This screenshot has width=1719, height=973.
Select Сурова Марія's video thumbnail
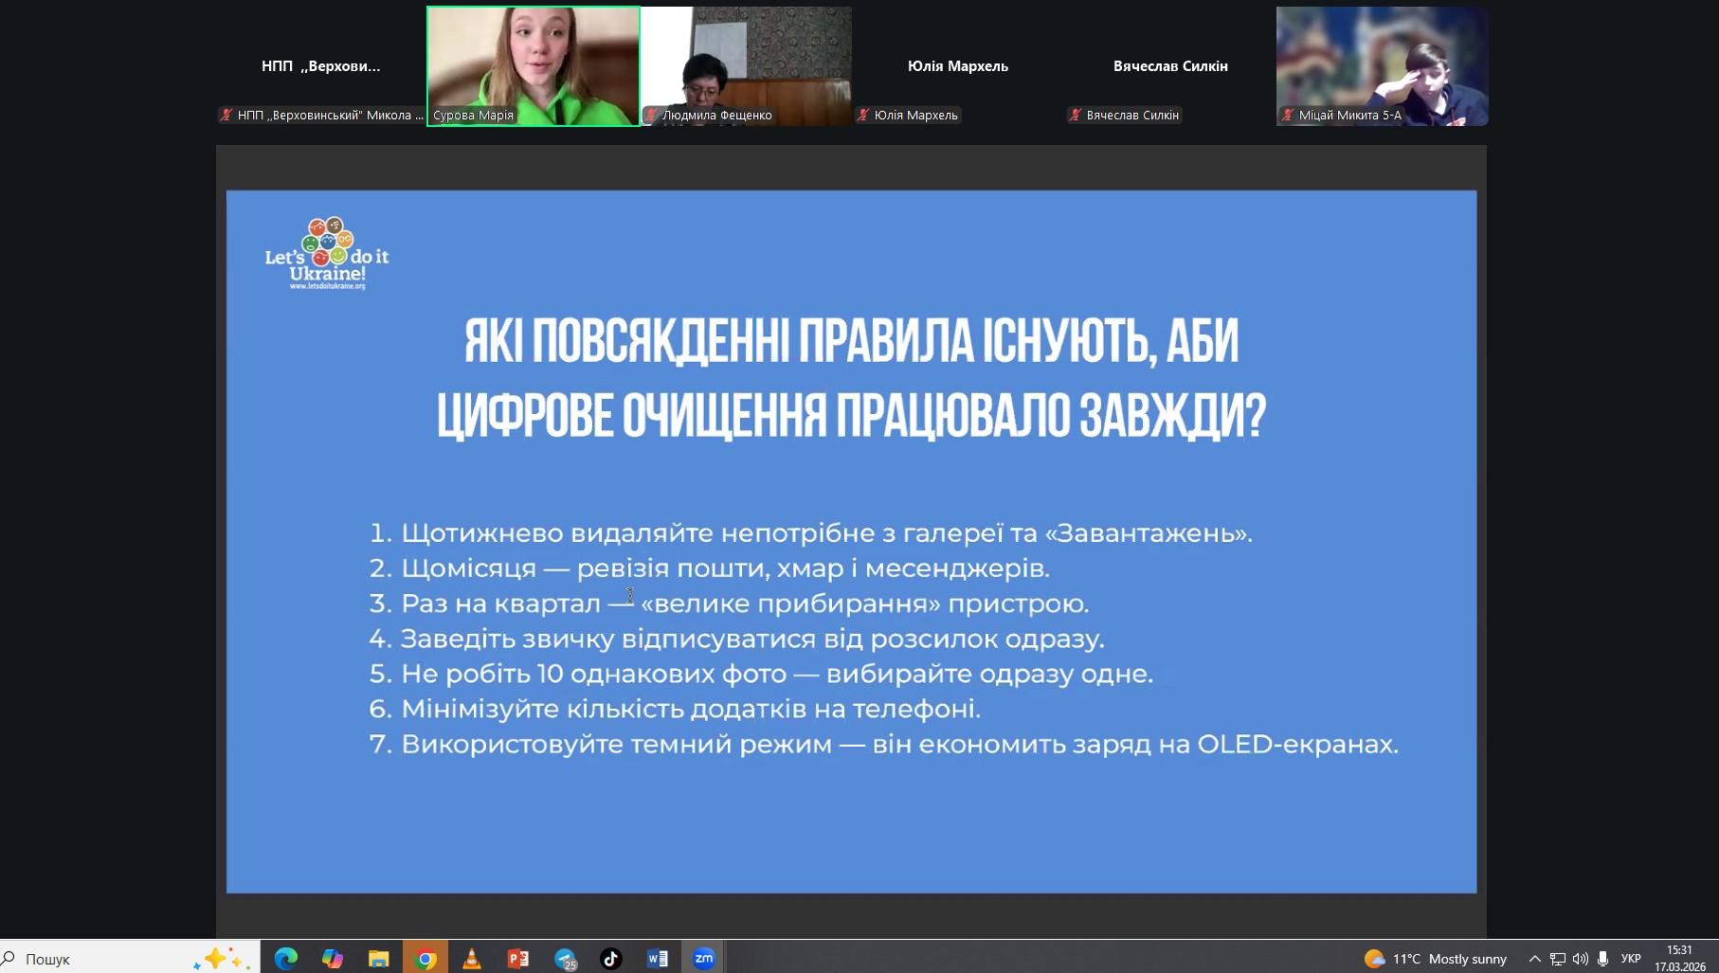[533, 65]
